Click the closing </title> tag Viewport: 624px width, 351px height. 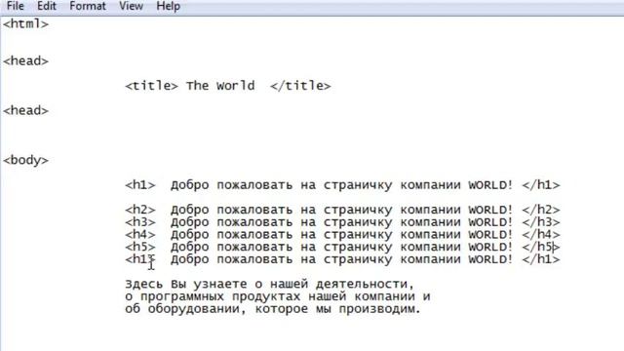point(300,86)
